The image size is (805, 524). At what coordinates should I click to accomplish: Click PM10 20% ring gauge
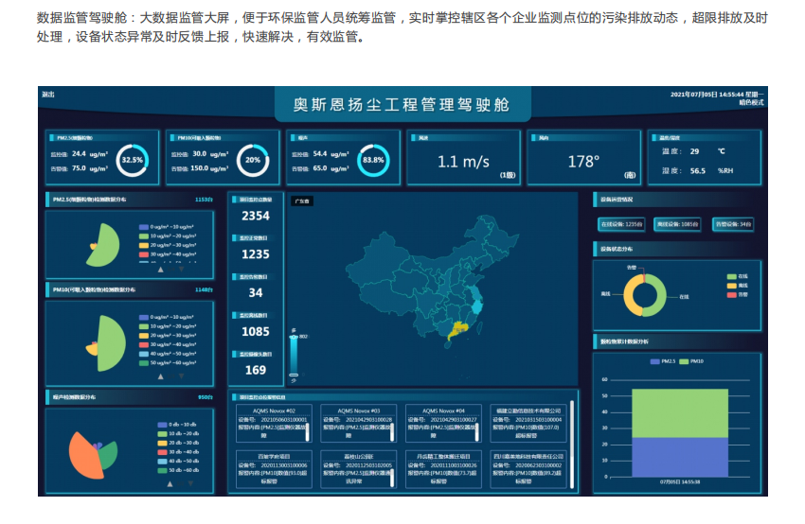point(253,160)
